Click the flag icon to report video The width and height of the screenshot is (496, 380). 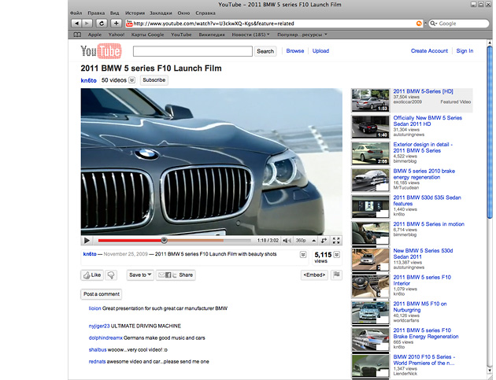click(x=337, y=275)
